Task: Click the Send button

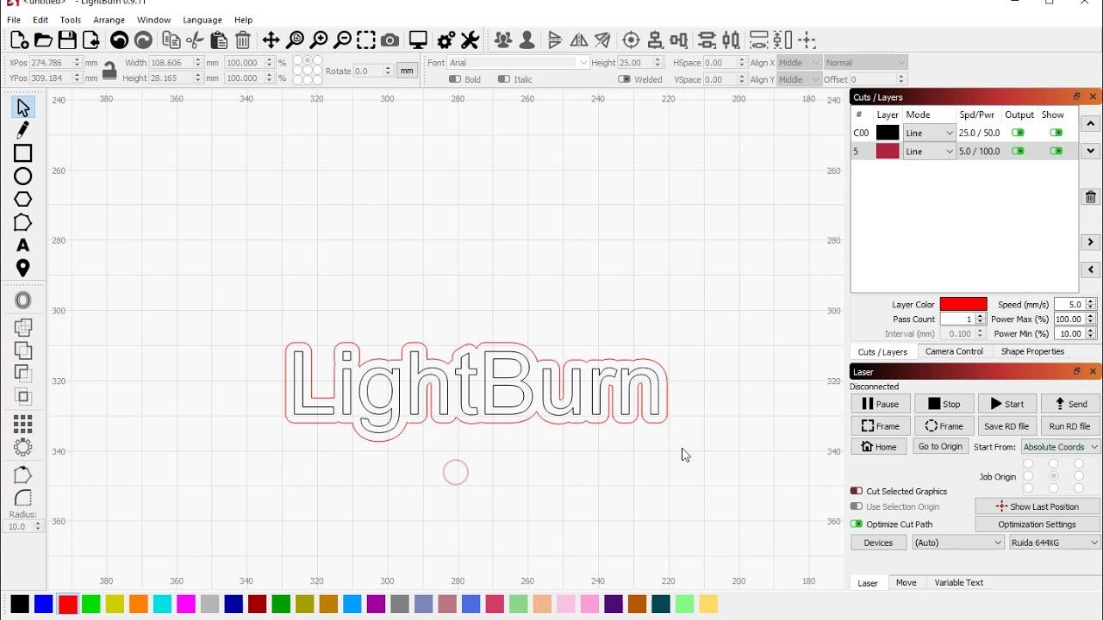Action: pyautogui.click(x=1070, y=404)
